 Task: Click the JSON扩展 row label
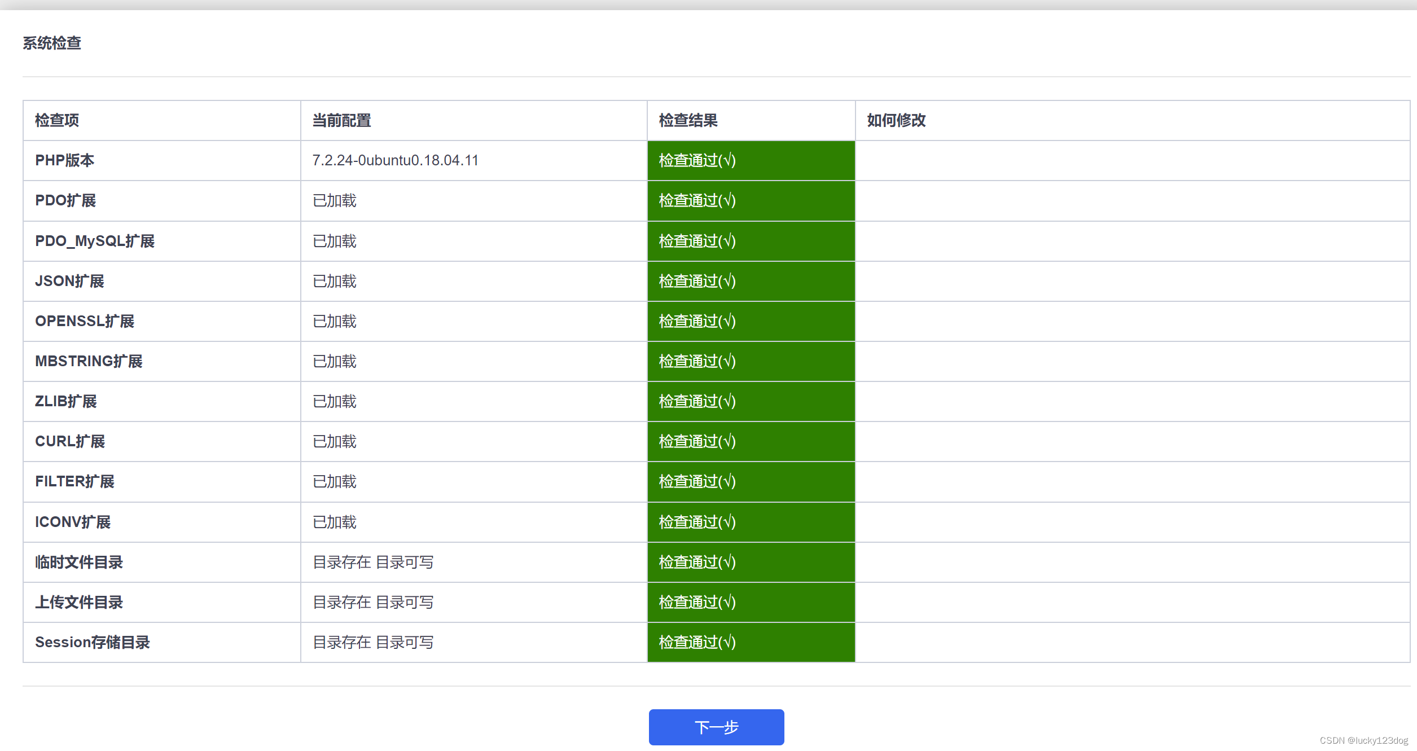point(69,281)
